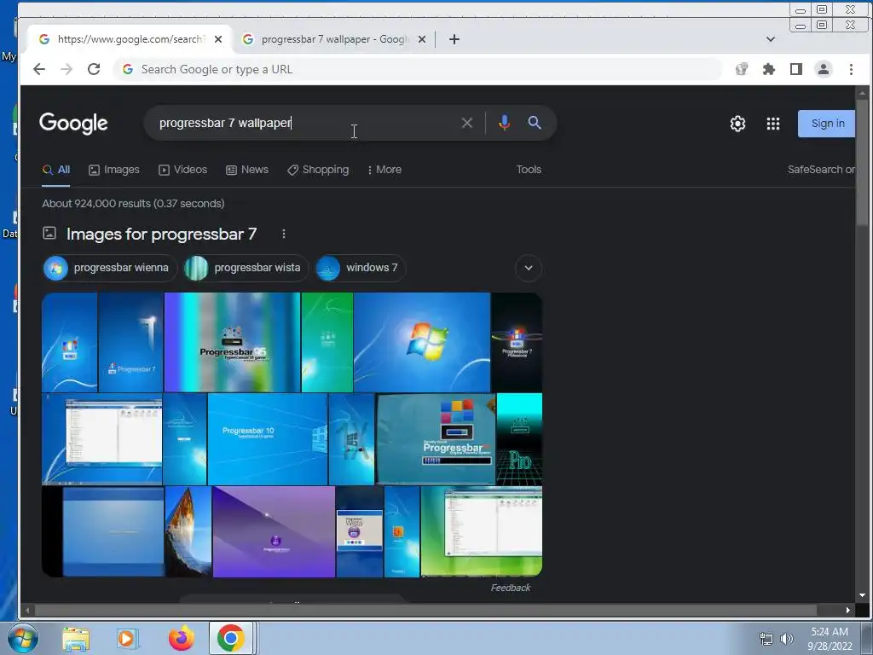This screenshot has width=873, height=655.
Task: Toggle the Chrome side panel icon
Action: 796,69
